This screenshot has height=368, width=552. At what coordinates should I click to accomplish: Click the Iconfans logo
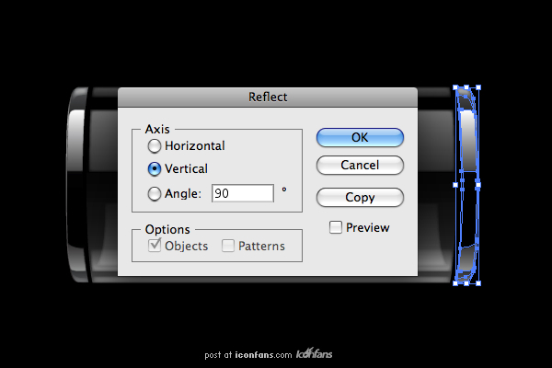pos(314,353)
